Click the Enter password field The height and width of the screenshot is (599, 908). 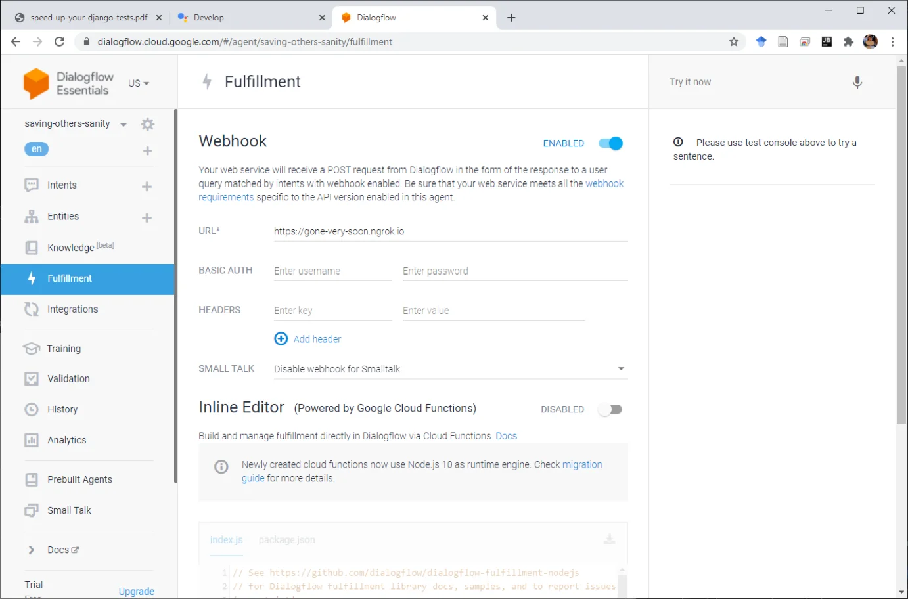point(515,271)
